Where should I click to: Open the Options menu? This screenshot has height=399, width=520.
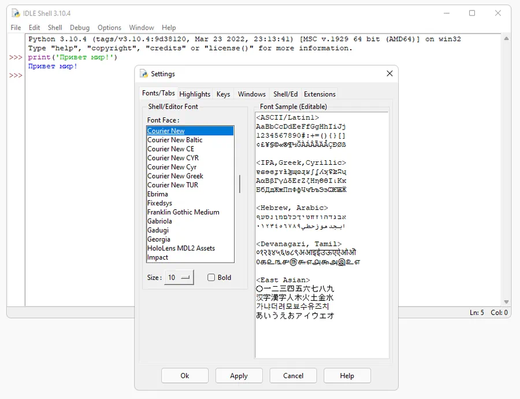pos(109,27)
